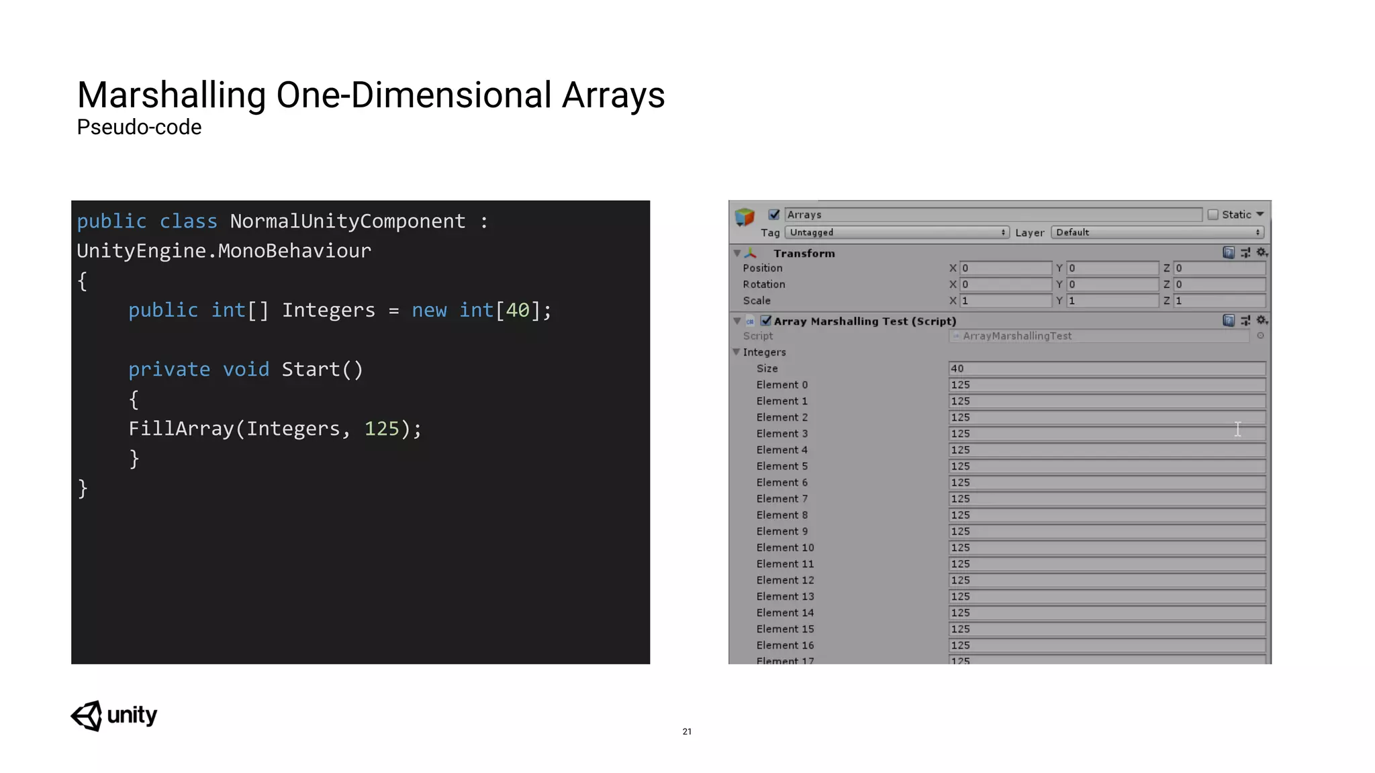
Task: Click the Element 9 value field
Action: [1107, 531]
